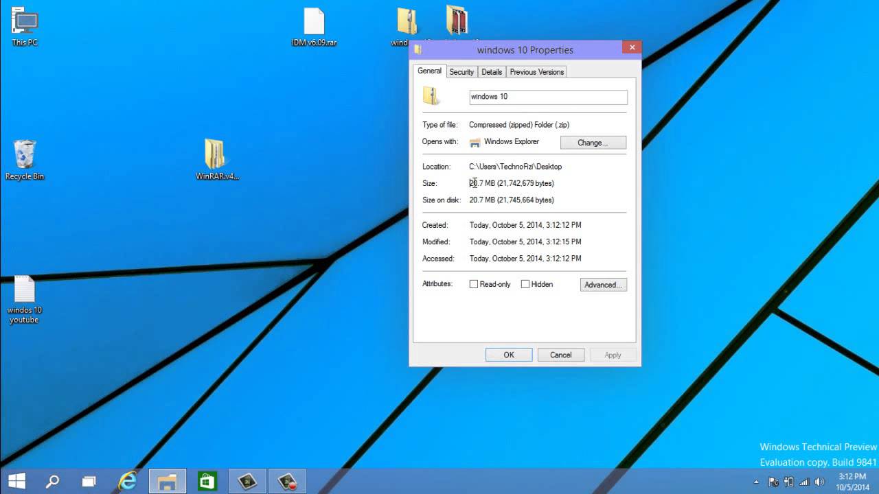Select the zipped folder icon beside IDM file

coord(407,22)
